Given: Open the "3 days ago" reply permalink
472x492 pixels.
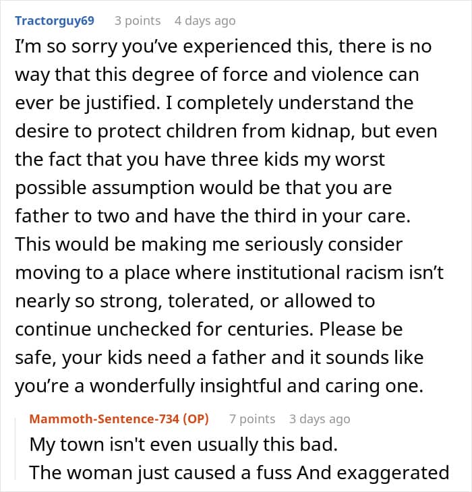Looking at the screenshot, I should point(320,419).
